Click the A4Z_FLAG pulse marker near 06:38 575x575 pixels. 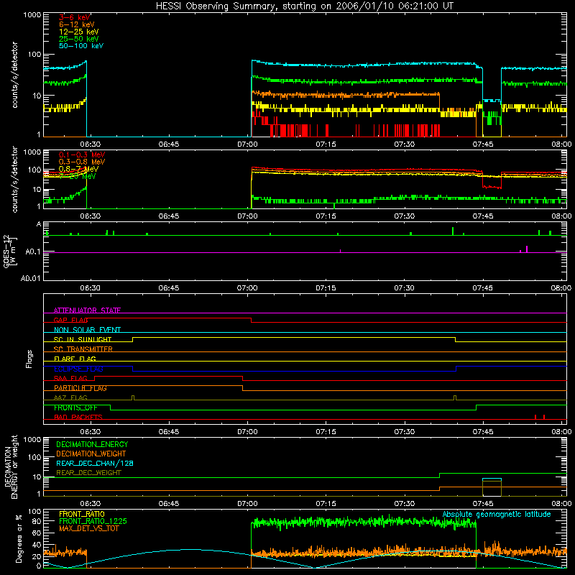click(133, 398)
